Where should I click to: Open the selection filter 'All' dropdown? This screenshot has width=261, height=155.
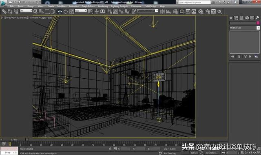[x=26, y=11]
